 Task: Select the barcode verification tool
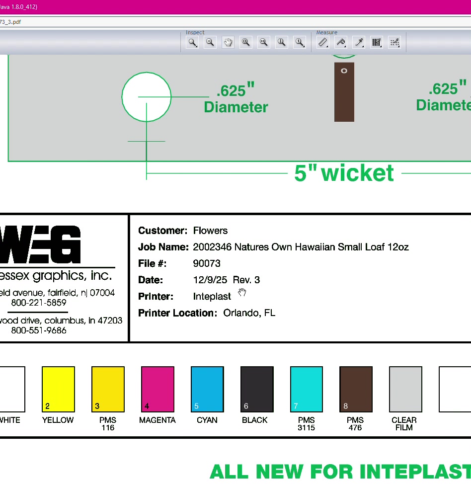click(377, 42)
